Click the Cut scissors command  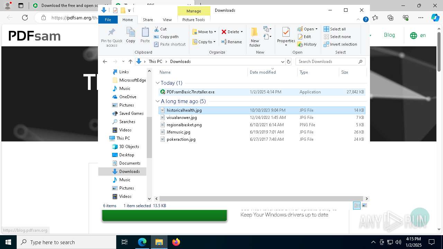pyautogui.click(x=160, y=29)
